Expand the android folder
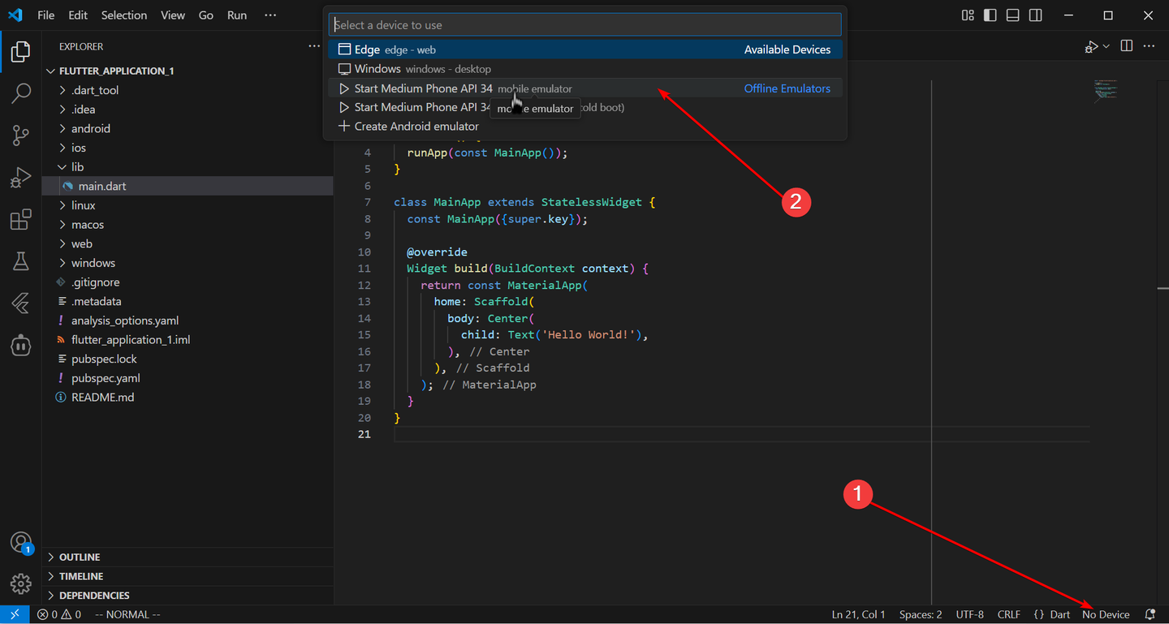 90,128
